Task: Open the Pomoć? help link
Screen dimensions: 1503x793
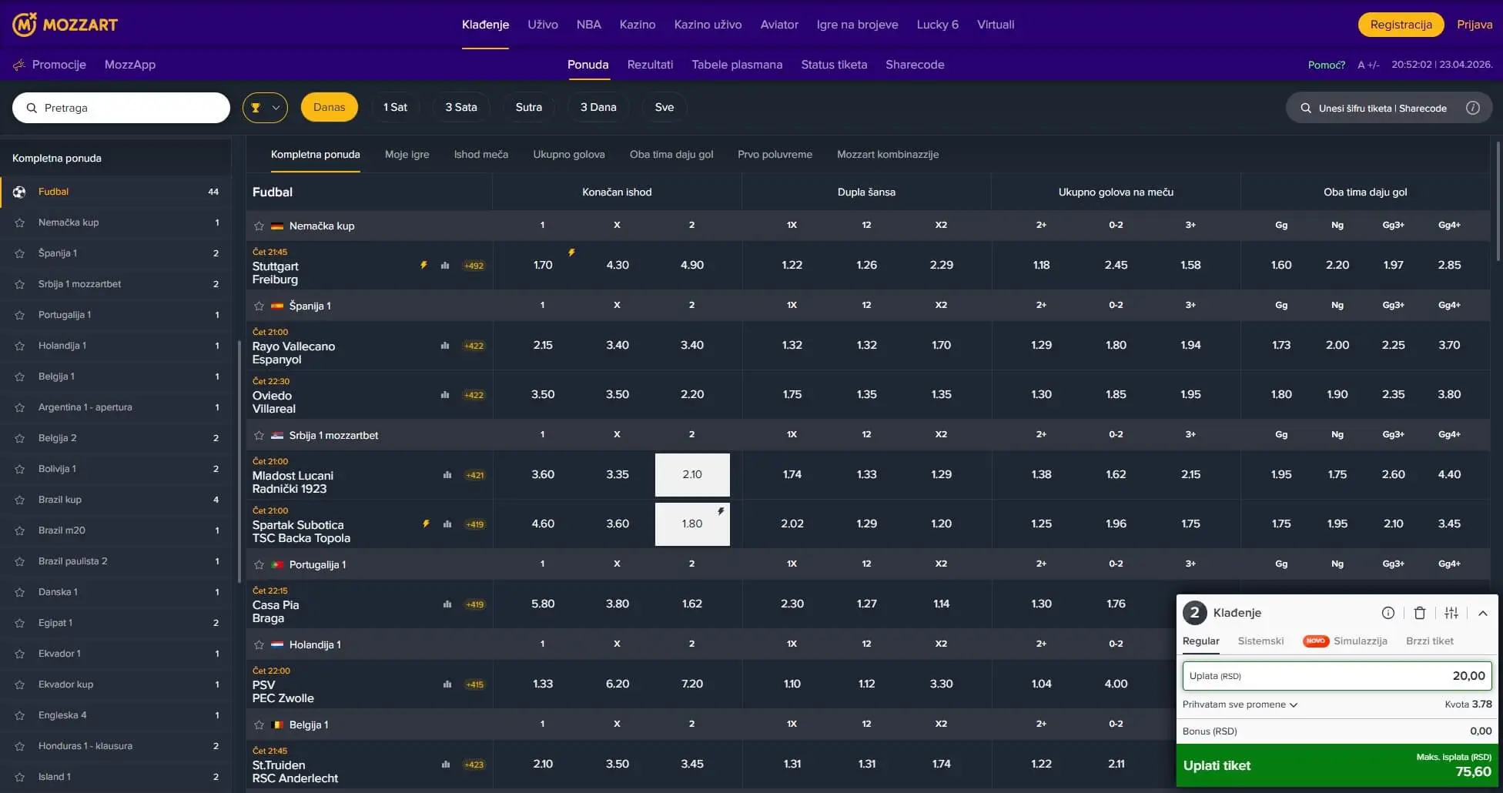Action: (1327, 65)
